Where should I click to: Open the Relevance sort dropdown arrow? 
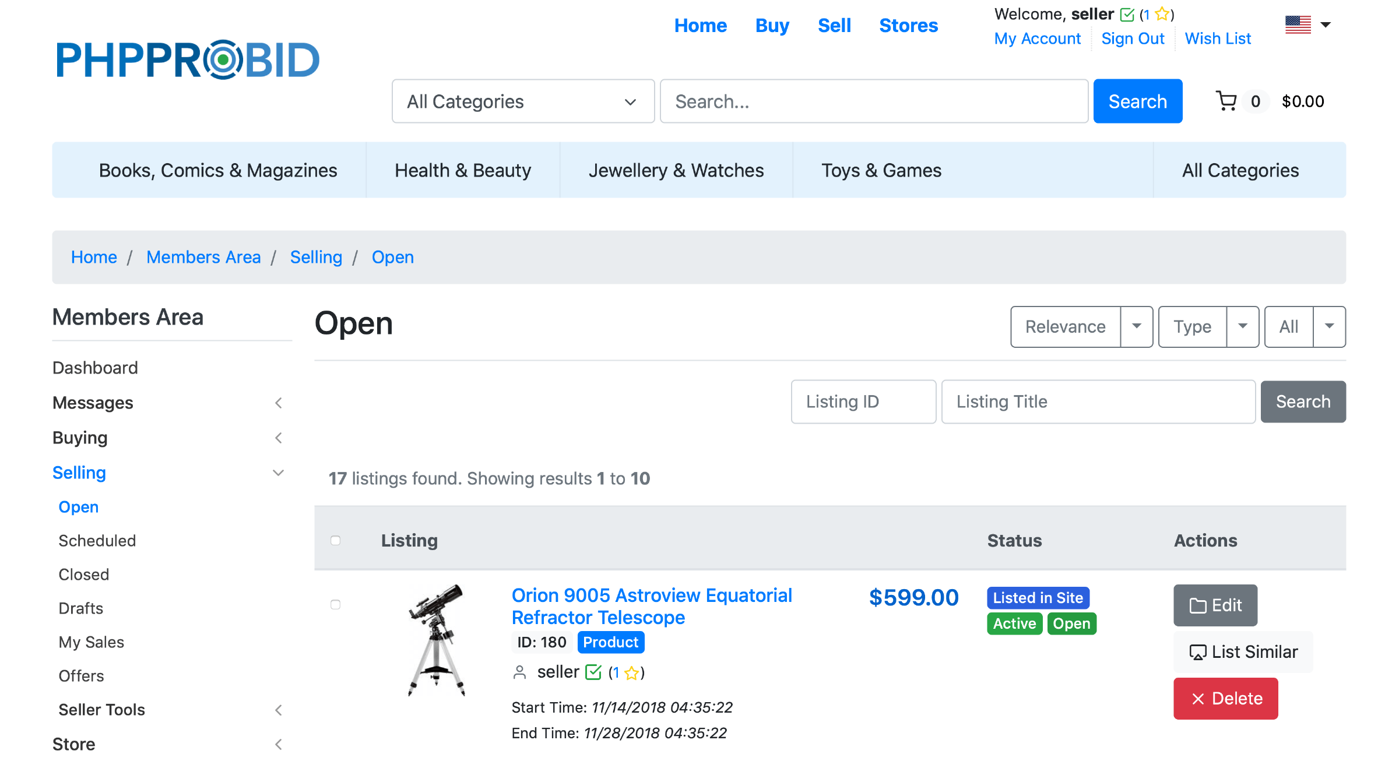click(x=1136, y=326)
